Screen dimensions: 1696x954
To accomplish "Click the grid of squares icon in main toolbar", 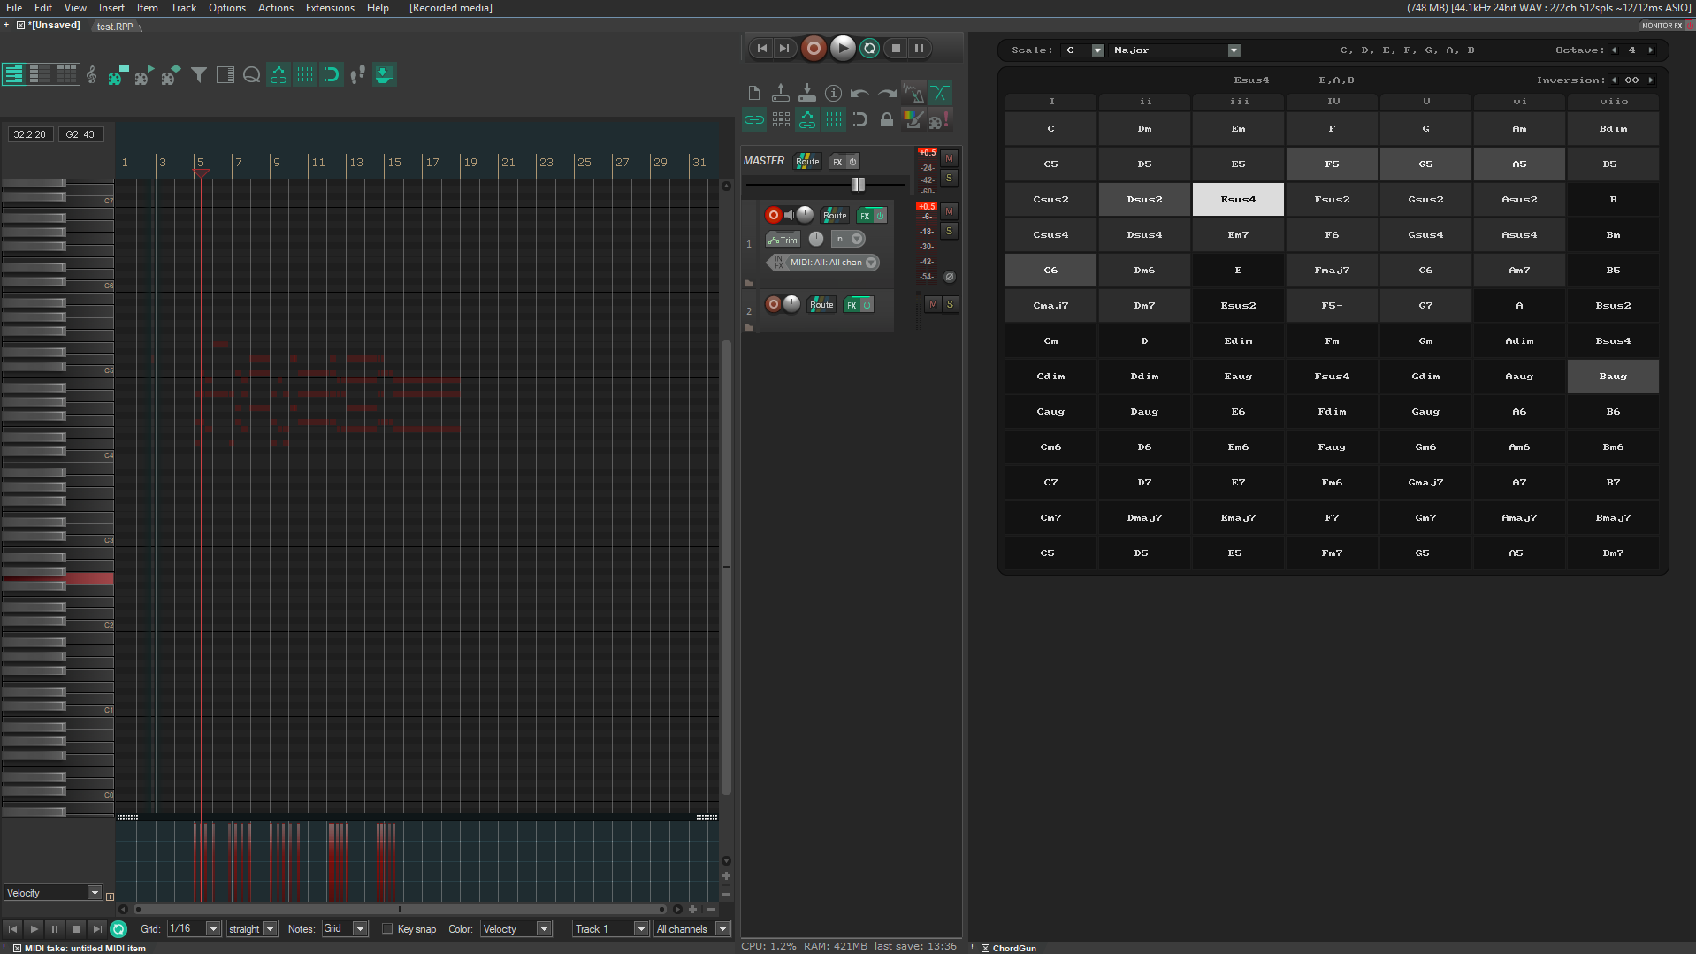I will point(781,119).
